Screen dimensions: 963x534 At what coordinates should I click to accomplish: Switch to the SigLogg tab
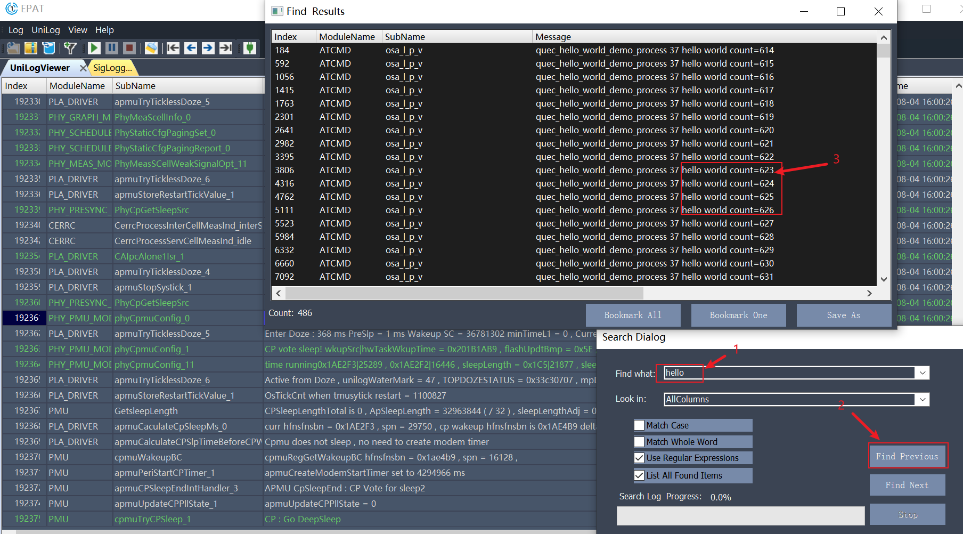112,68
